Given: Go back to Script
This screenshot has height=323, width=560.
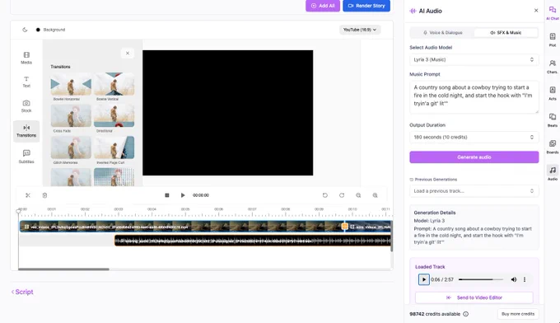Looking at the screenshot, I should (x=22, y=292).
